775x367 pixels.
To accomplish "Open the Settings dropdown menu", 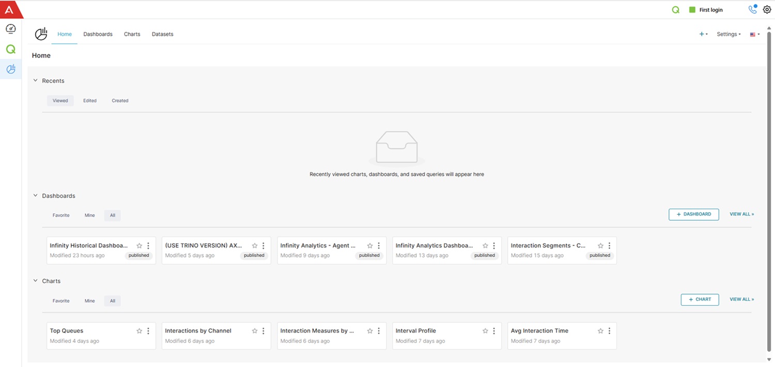I will point(729,34).
